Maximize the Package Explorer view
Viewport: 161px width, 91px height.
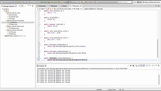pyautogui.click(x=33, y=6)
